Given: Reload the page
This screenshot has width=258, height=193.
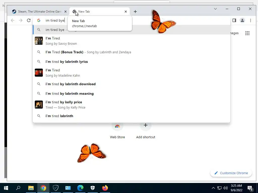Looking at the screenshot, I should 29,20.
